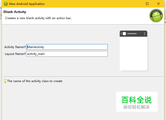
Task: Click the Layout Name input field
Action: tap(67, 54)
